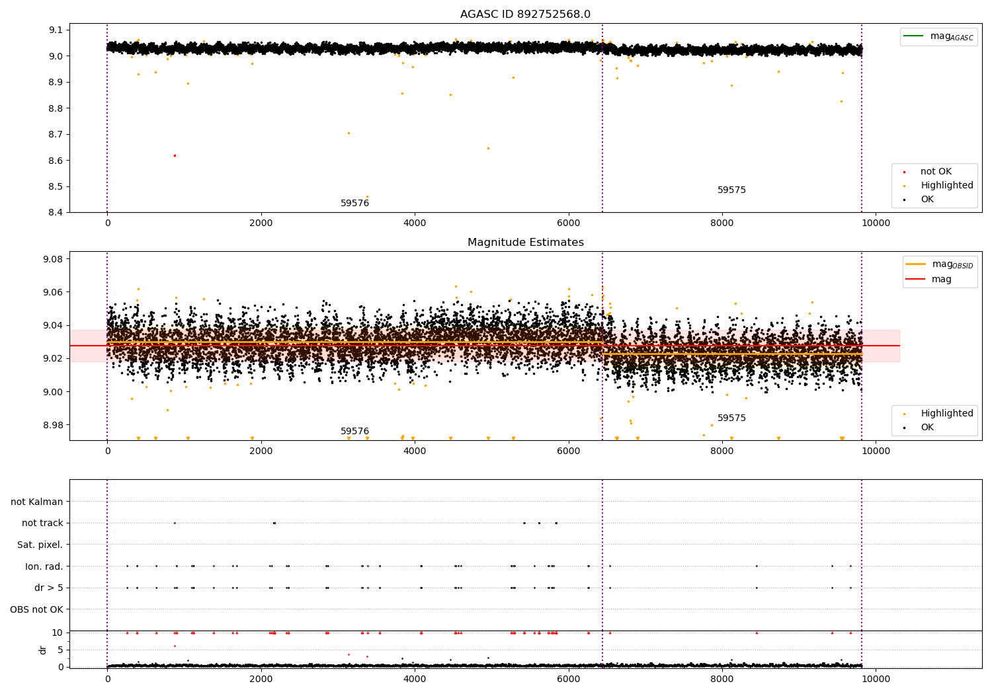Click the 10000 x-tick under Magnitude Estimates plot
Viewport: 992px width, 694px height.
click(876, 451)
